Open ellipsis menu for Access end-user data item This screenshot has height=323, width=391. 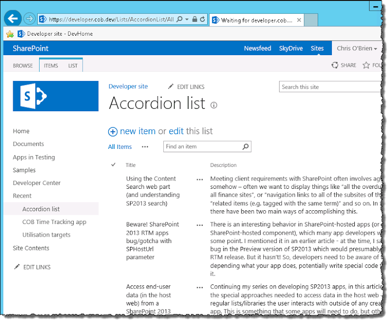pyautogui.click(x=200, y=287)
